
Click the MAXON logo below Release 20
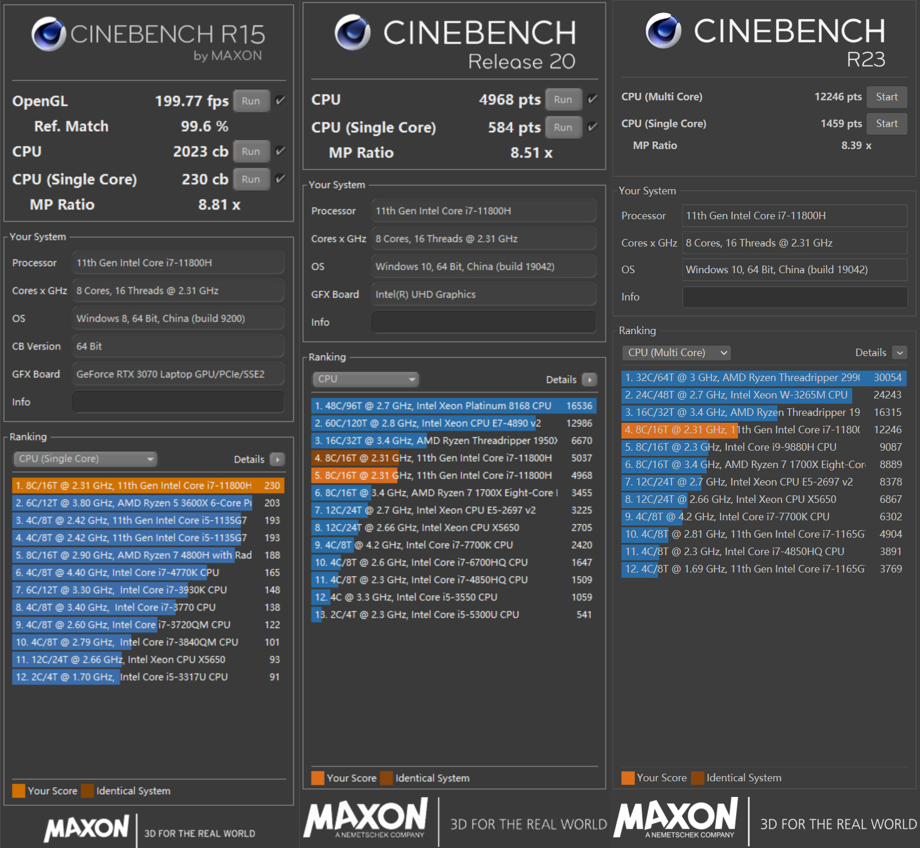point(366,817)
